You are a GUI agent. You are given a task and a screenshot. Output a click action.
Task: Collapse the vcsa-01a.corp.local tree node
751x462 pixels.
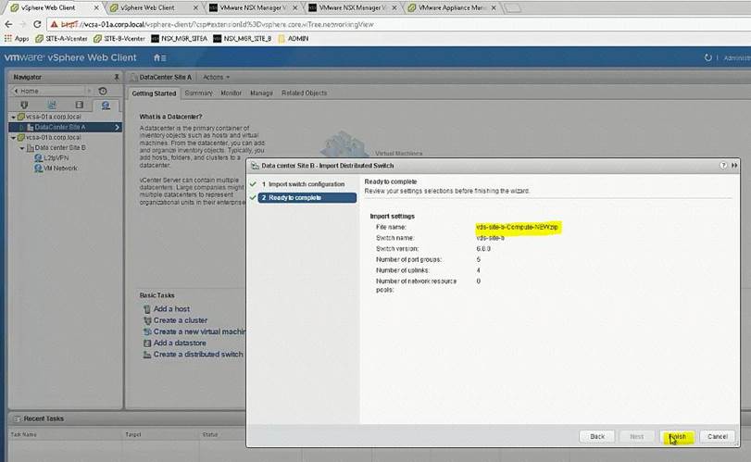[x=12, y=117]
